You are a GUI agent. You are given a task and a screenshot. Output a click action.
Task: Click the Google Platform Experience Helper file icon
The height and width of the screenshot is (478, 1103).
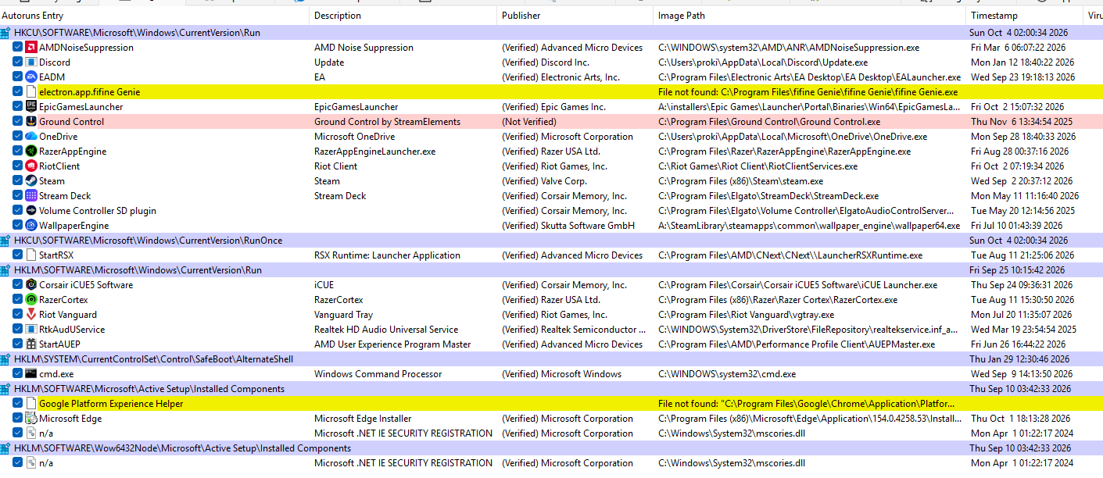click(x=31, y=404)
